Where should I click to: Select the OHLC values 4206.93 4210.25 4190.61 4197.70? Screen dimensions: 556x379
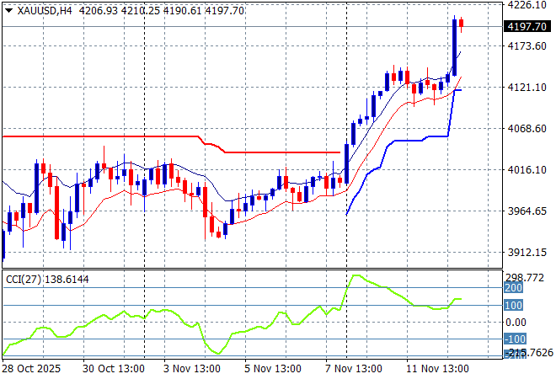(x=162, y=11)
